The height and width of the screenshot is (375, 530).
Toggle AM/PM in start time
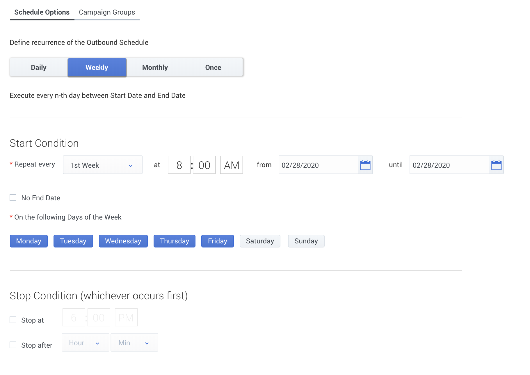pyautogui.click(x=232, y=165)
